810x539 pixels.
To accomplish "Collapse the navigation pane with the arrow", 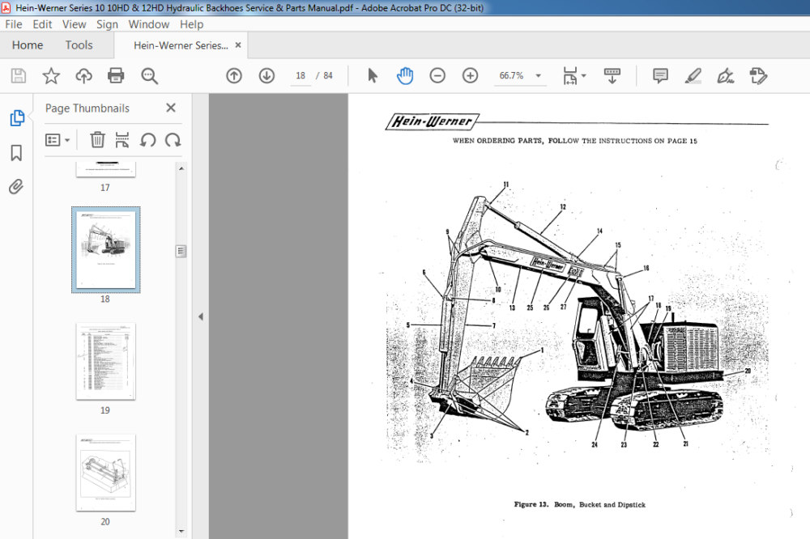I will coord(200,316).
